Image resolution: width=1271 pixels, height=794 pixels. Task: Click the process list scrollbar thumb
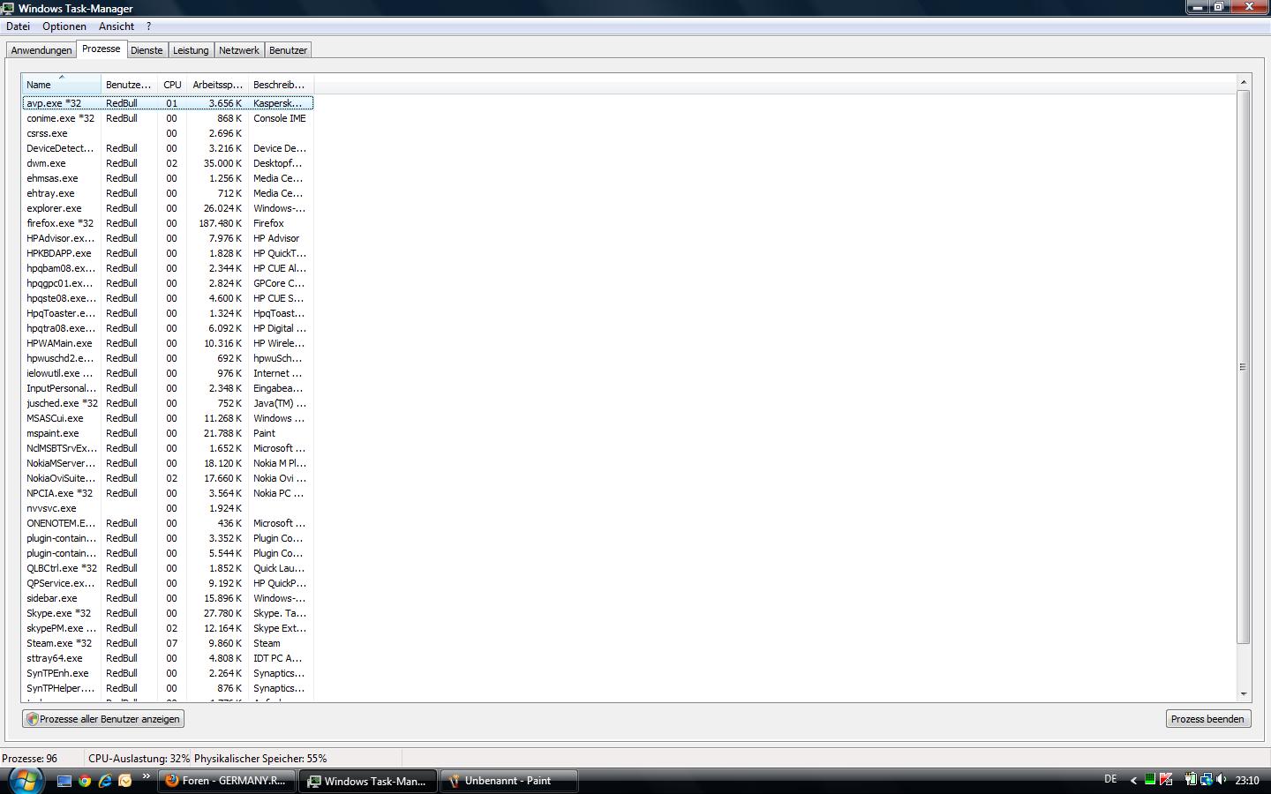(x=1244, y=366)
